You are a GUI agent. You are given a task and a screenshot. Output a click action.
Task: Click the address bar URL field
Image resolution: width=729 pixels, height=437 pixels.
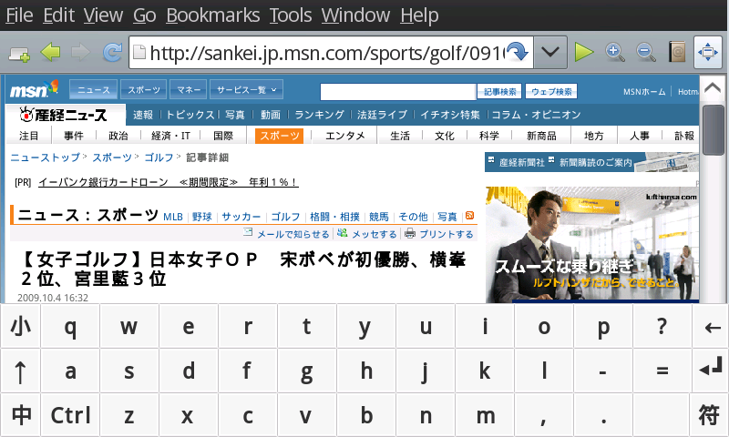319,52
